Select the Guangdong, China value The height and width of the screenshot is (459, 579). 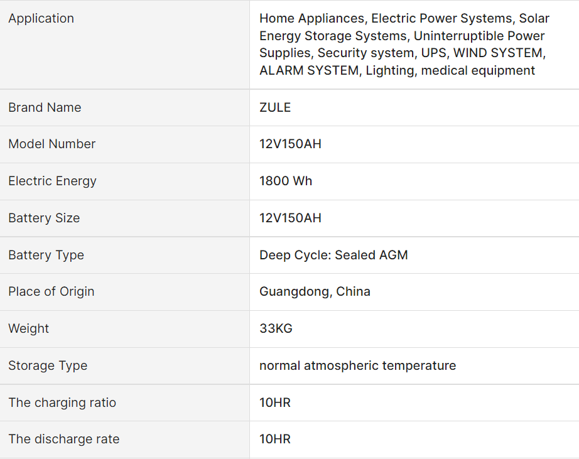pos(315,291)
